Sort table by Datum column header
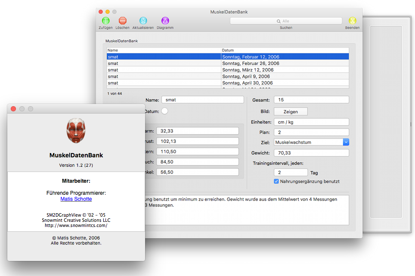The height and width of the screenshot is (276, 415). coord(284,50)
